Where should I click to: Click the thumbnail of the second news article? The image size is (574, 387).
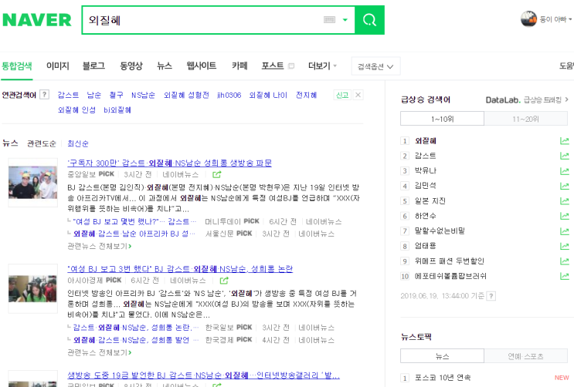coord(33,288)
